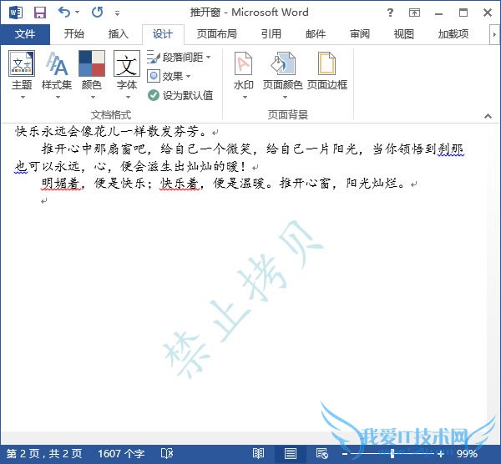Open the 审阅 tab

pyautogui.click(x=360, y=34)
